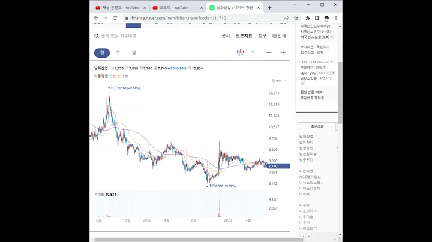Viewport: 432px width, 242px height.
Task: Toggle the 5-day moving average line
Action: click(x=110, y=76)
